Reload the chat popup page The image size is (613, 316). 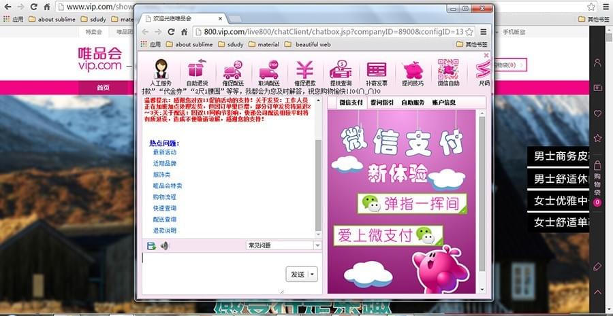click(x=171, y=31)
